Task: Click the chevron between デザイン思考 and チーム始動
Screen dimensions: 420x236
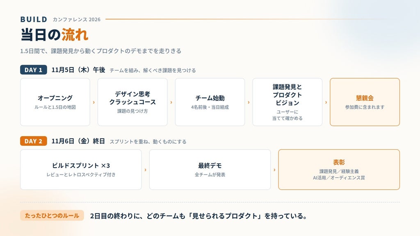Action: [x=171, y=102]
